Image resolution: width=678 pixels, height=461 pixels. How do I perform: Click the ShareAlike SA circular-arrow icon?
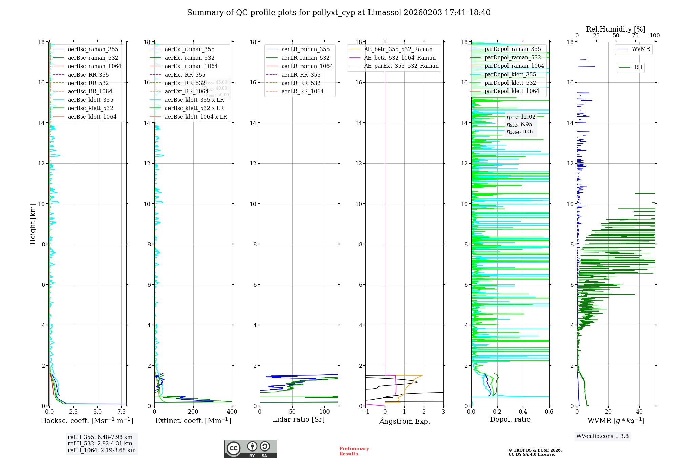coord(265,446)
